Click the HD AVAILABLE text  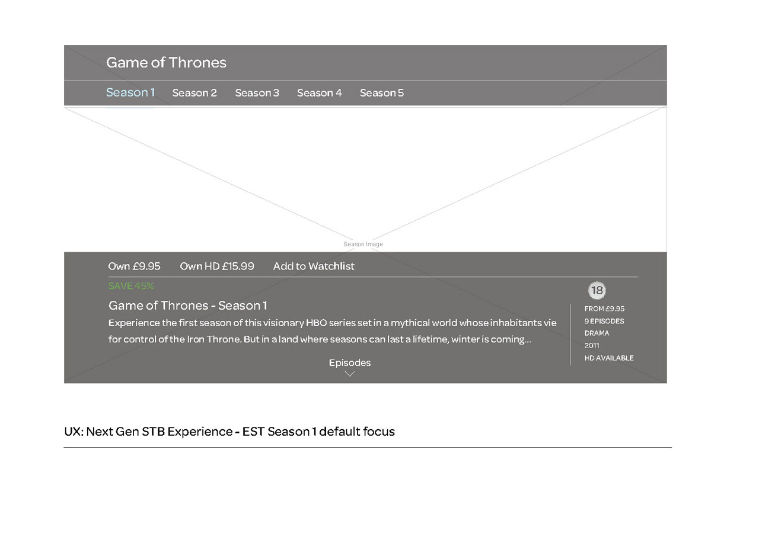point(609,358)
